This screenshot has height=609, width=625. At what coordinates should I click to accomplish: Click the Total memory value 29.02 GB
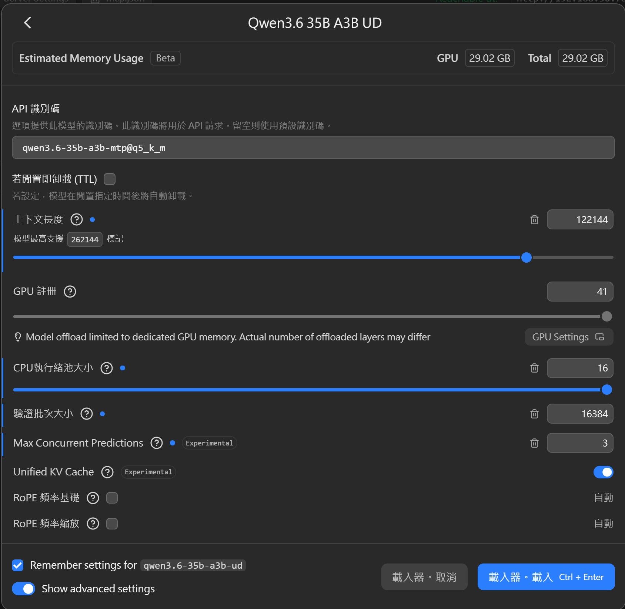[x=582, y=58]
